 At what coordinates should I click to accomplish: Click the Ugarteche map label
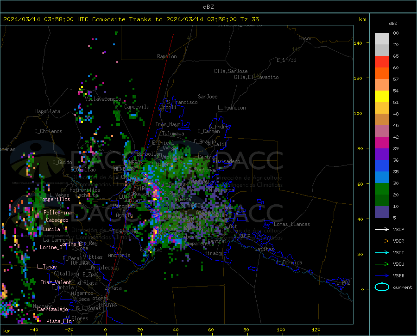tap(125, 232)
